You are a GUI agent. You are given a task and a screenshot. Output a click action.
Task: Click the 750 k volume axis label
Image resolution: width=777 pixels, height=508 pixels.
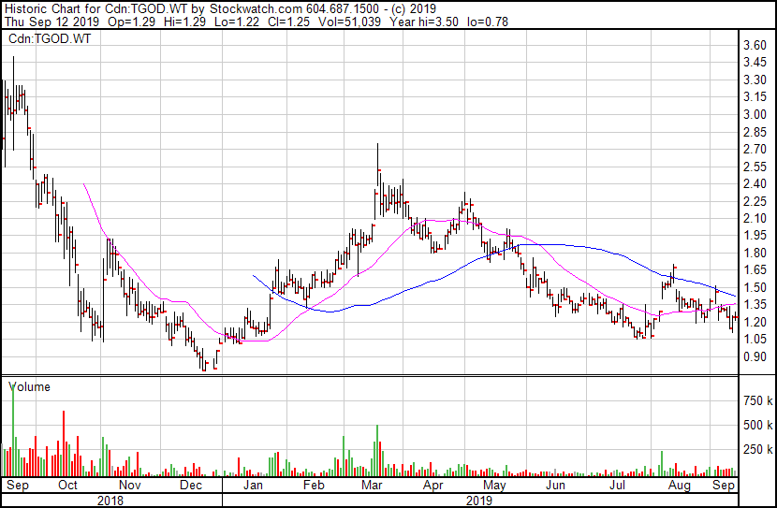tap(757, 400)
